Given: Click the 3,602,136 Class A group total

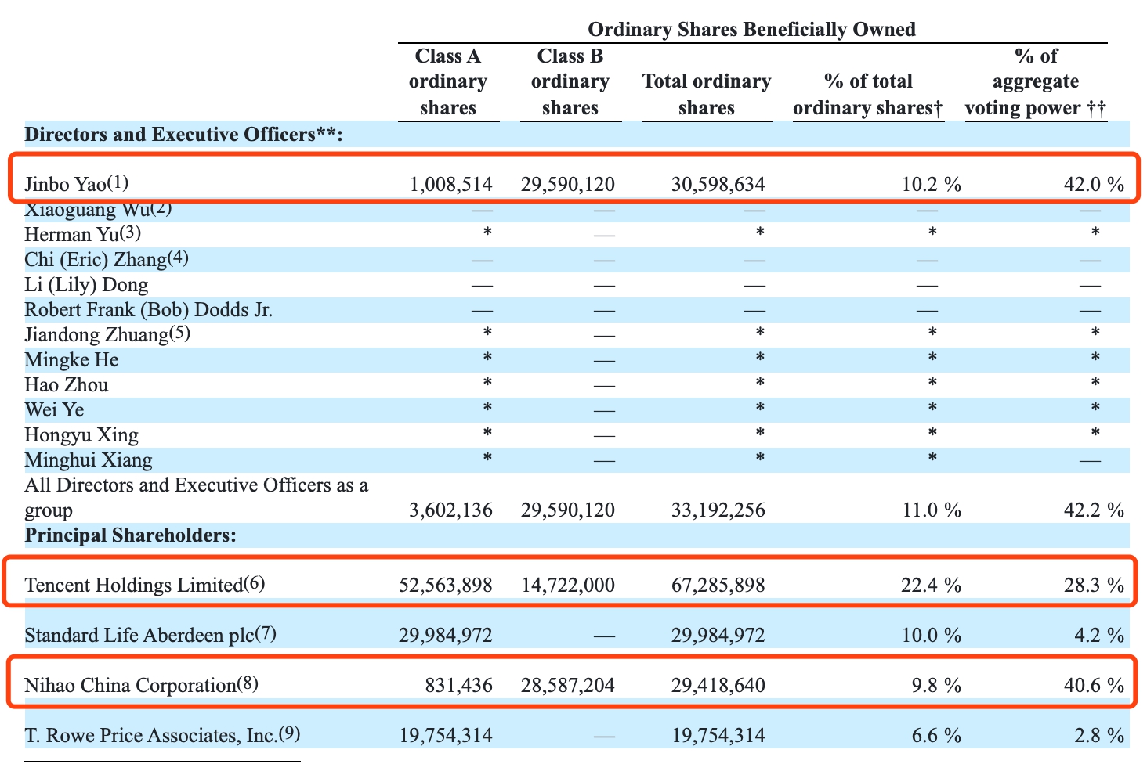Looking at the screenshot, I should click(450, 510).
